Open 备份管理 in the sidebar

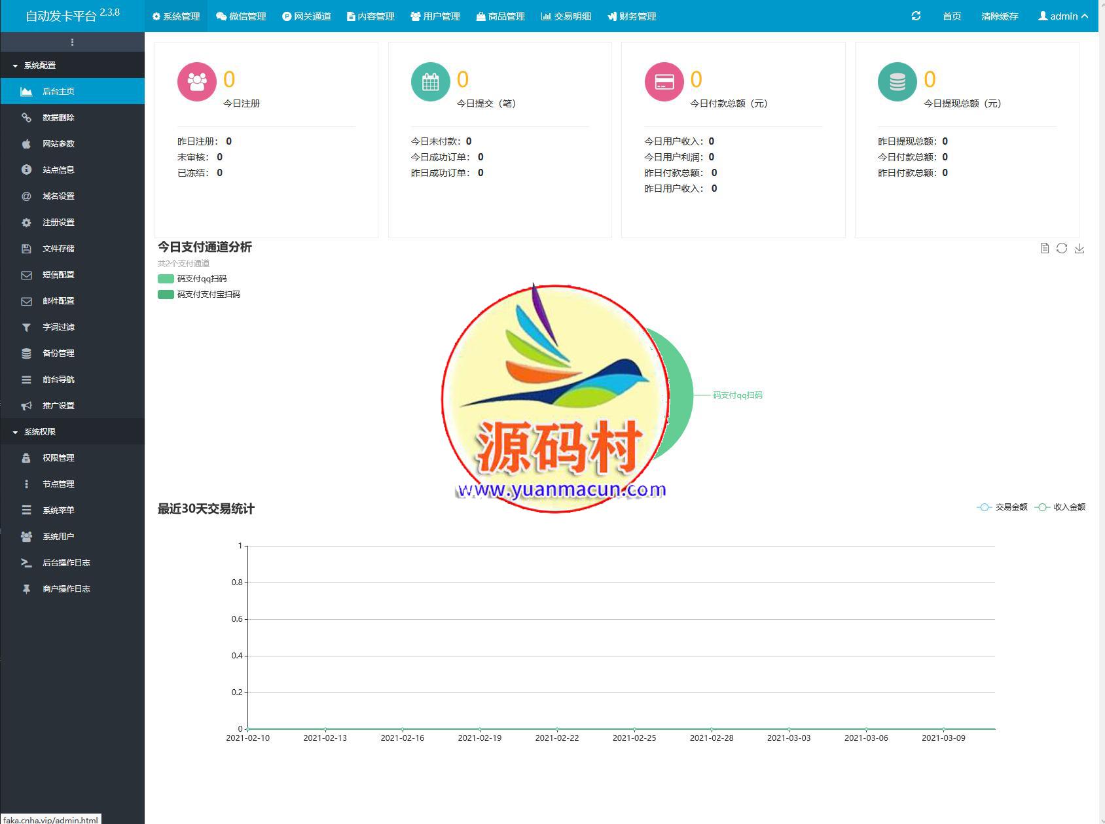[x=58, y=353]
